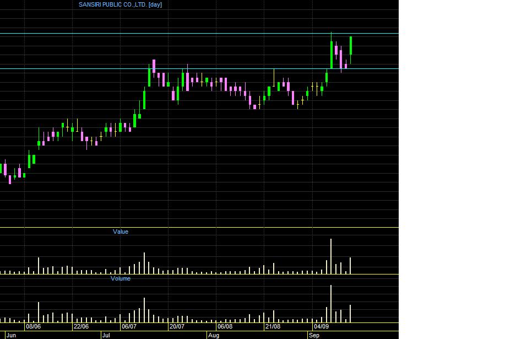Pick the 06/07 date on the axis

click(129, 326)
